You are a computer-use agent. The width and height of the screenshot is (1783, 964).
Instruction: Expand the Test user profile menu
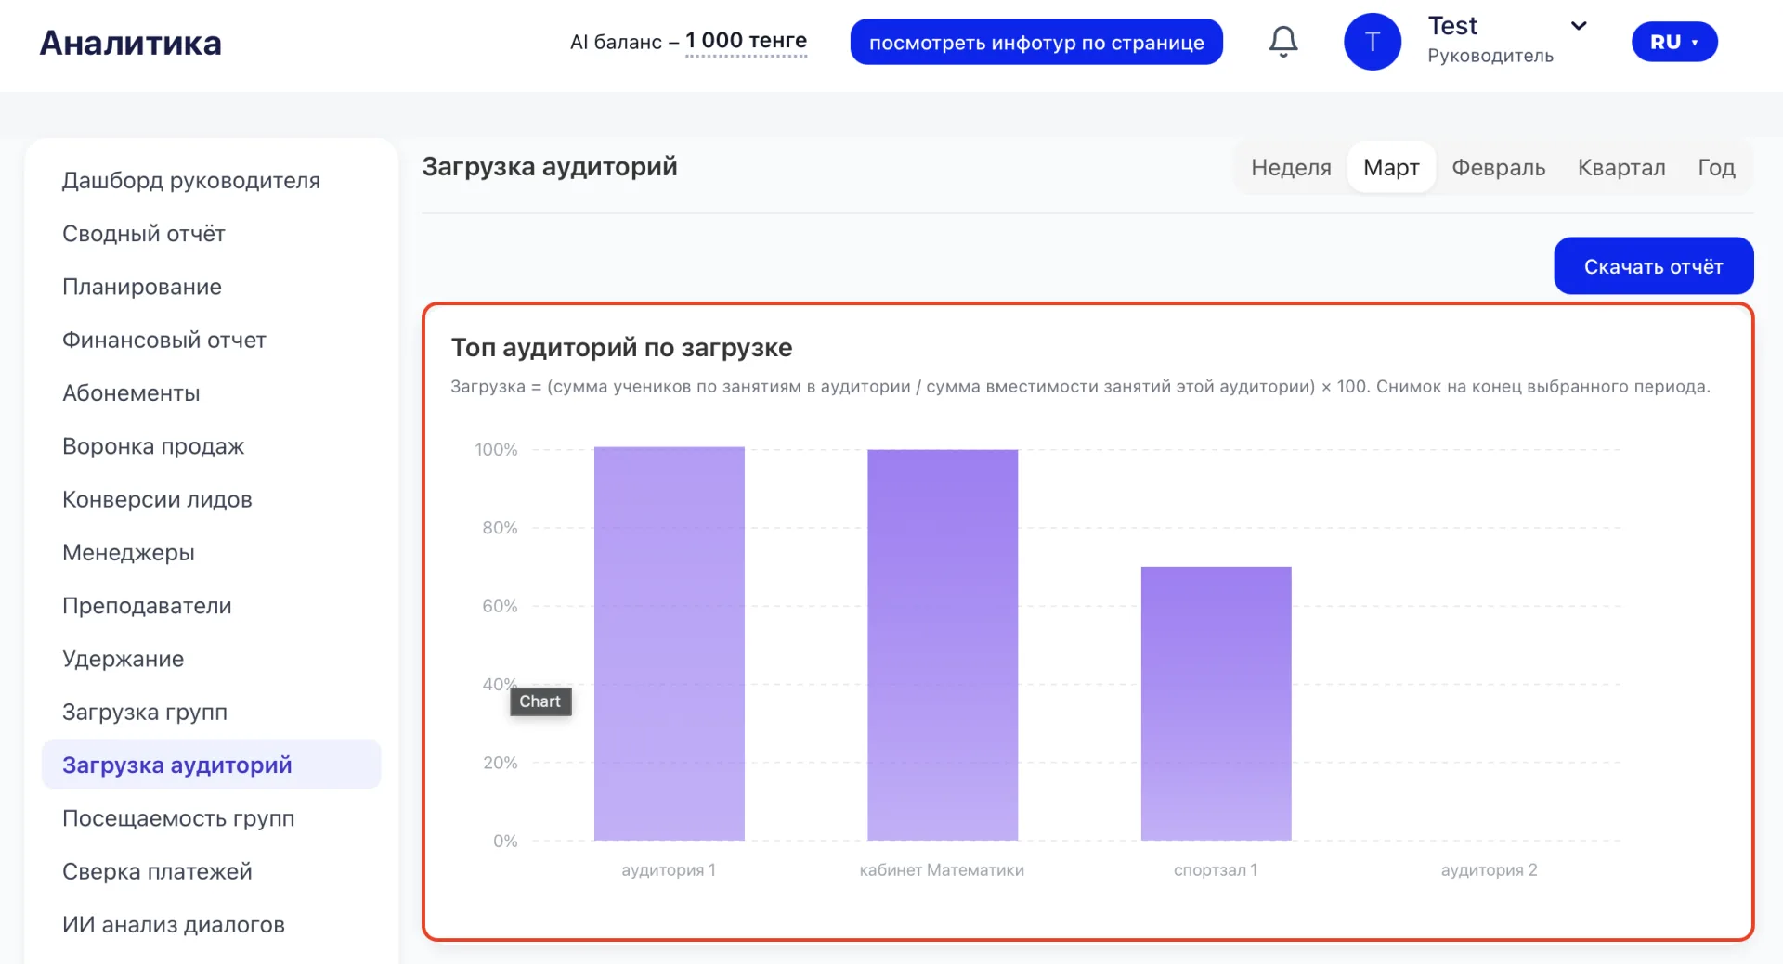click(x=1578, y=26)
